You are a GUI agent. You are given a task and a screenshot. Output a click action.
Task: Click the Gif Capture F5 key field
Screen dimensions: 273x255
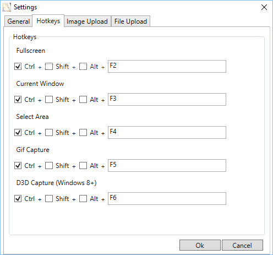167,165
